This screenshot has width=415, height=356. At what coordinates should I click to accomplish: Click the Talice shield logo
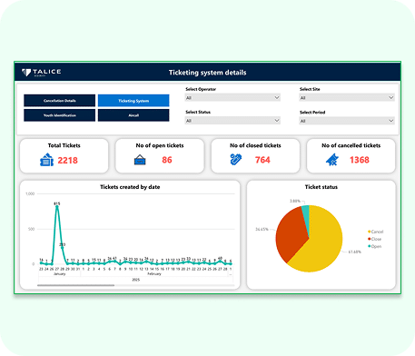click(x=26, y=73)
